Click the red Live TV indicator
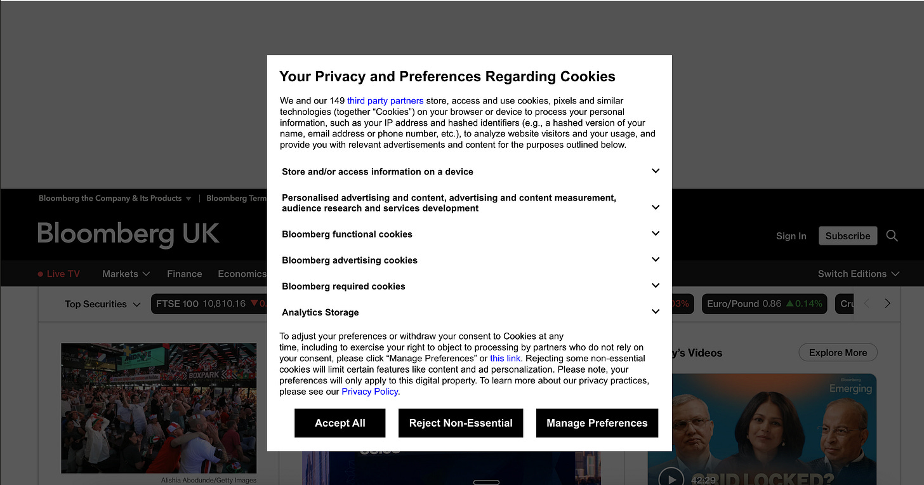The height and width of the screenshot is (485, 924). tap(58, 274)
